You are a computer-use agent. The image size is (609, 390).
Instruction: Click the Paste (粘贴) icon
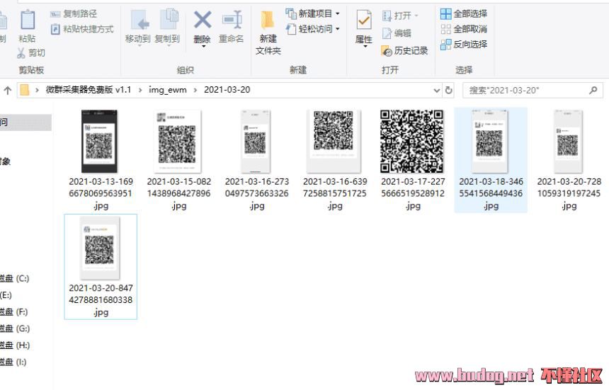(27, 21)
